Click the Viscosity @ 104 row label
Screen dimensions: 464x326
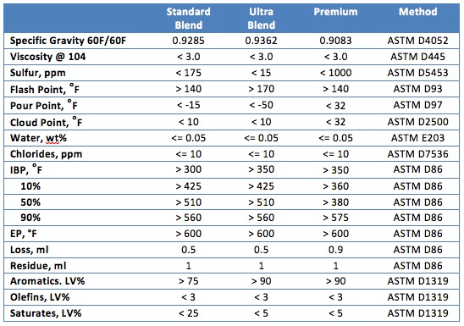[x=48, y=57]
